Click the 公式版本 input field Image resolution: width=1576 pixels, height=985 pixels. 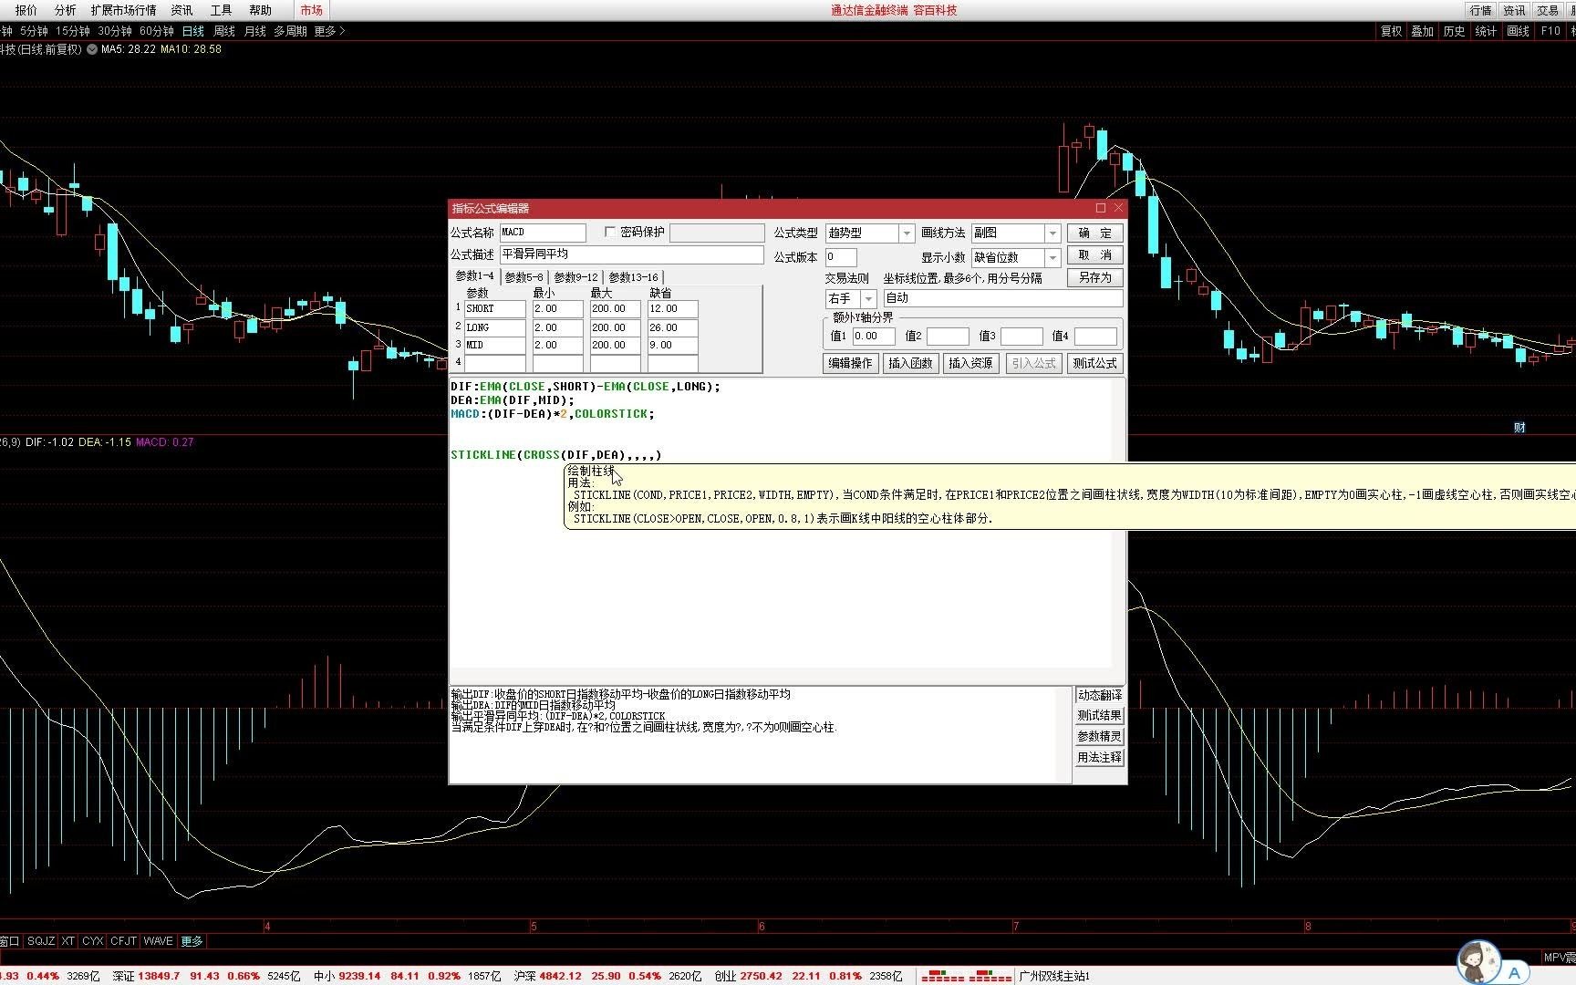tap(841, 257)
